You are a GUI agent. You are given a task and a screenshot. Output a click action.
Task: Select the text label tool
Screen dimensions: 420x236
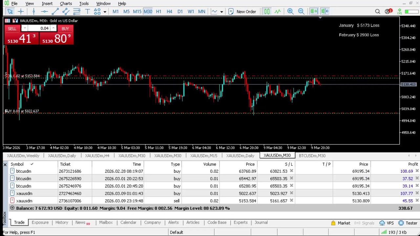(87, 11)
